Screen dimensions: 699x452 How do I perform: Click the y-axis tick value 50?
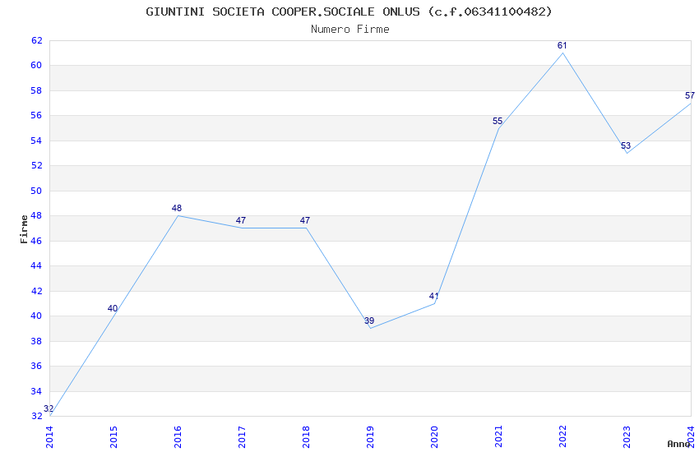click(x=36, y=191)
